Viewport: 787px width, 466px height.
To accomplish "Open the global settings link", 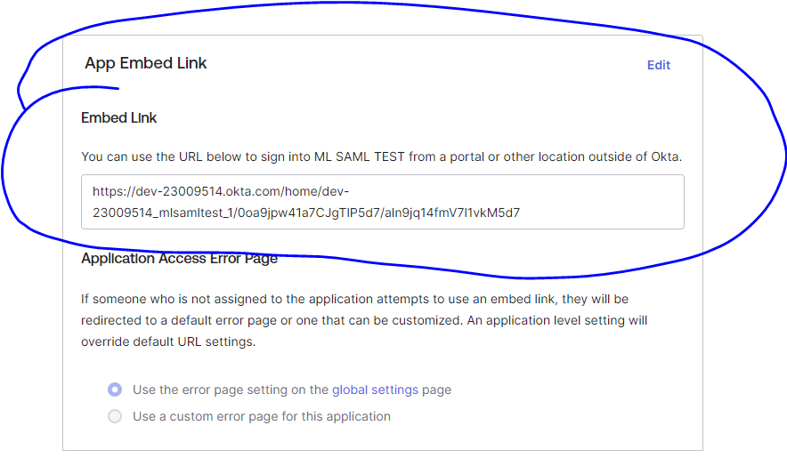I will [x=375, y=390].
